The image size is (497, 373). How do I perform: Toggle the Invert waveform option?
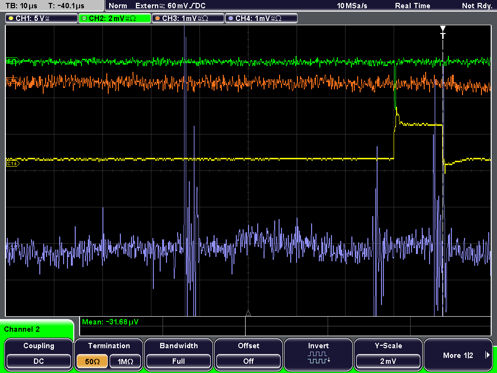coord(318,354)
